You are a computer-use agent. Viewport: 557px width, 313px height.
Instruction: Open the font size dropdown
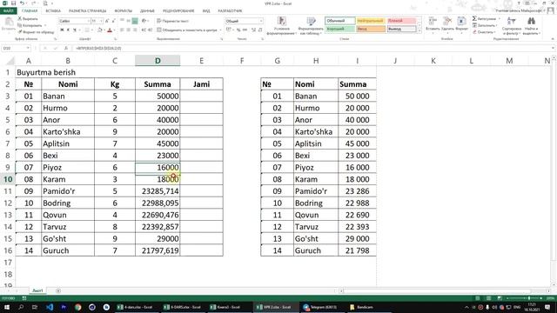(101, 21)
